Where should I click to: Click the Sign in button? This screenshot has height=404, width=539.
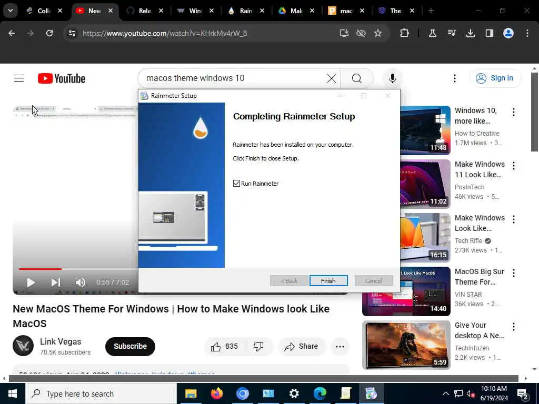[495, 78]
